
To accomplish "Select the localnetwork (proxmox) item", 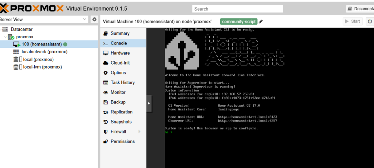I will click(x=44, y=52).
